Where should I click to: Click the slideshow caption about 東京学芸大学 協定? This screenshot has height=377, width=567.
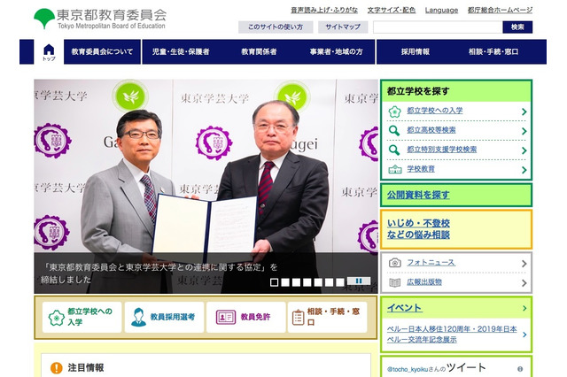pyautogui.click(x=159, y=273)
